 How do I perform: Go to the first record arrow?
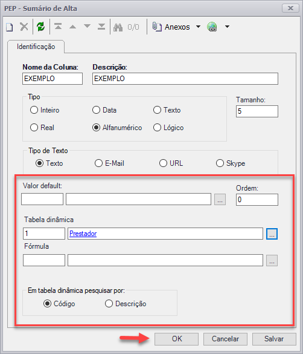tap(58, 27)
